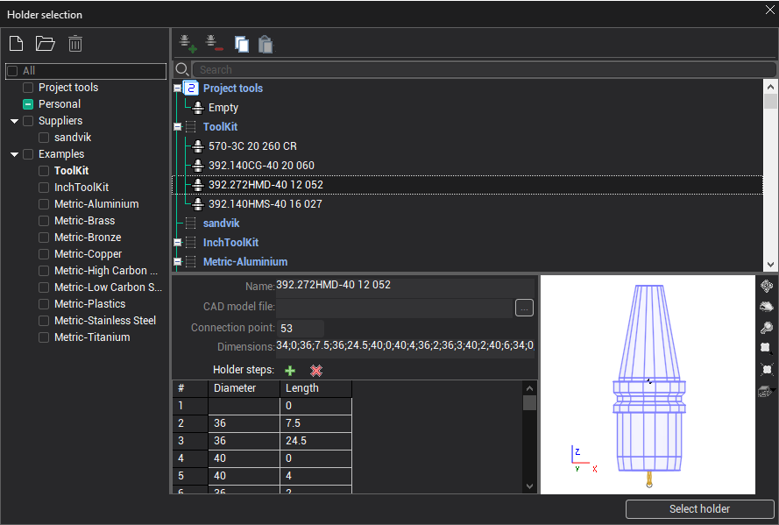Click the zoom magnifier icon beside 3D preview

click(x=766, y=328)
